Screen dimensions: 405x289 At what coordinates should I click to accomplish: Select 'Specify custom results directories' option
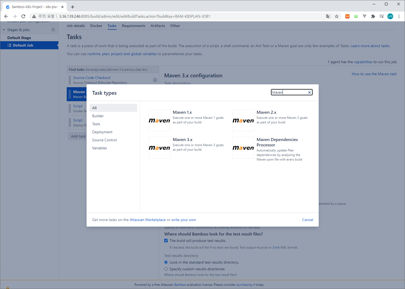166,269
